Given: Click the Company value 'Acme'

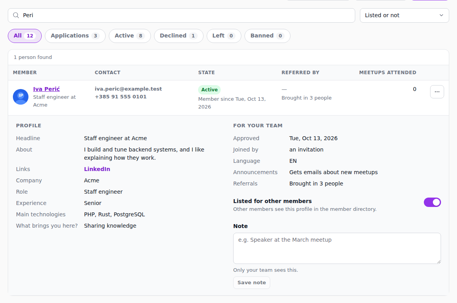Looking at the screenshot, I should (x=92, y=180).
